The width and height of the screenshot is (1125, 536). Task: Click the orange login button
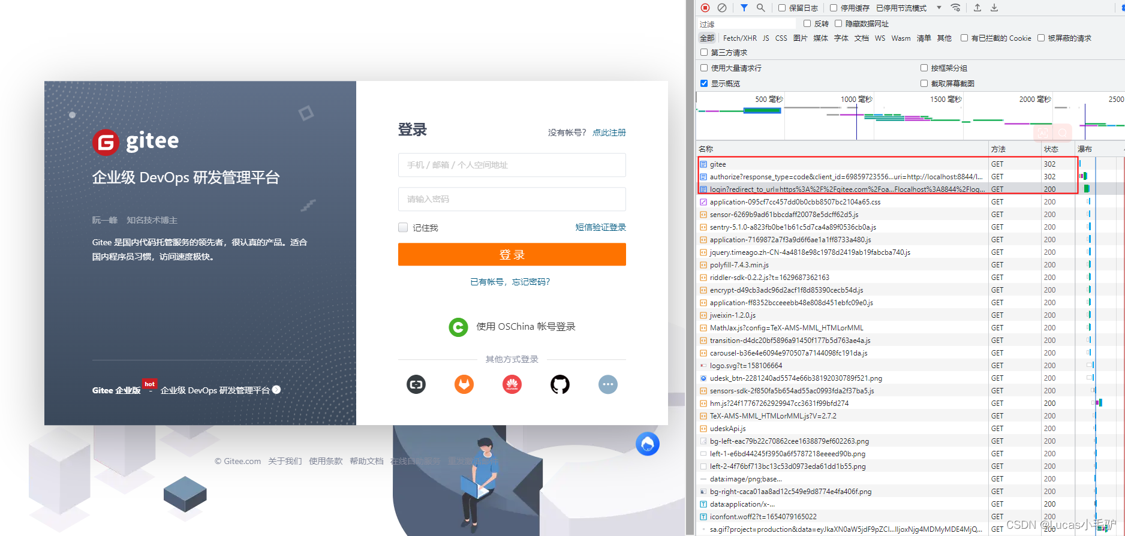512,254
